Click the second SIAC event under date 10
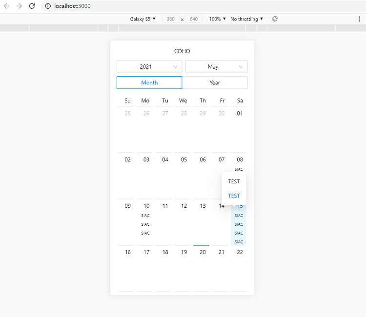The height and width of the screenshot is (317, 366). point(145,224)
